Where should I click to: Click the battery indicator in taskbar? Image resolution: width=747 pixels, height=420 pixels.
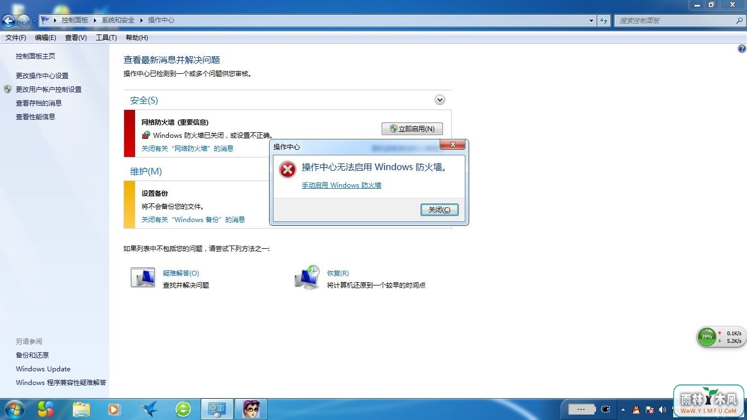coord(581,409)
